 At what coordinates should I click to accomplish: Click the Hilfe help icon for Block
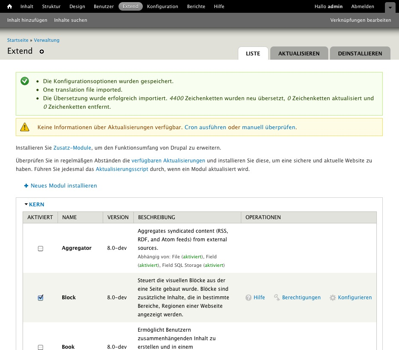pos(249,298)
